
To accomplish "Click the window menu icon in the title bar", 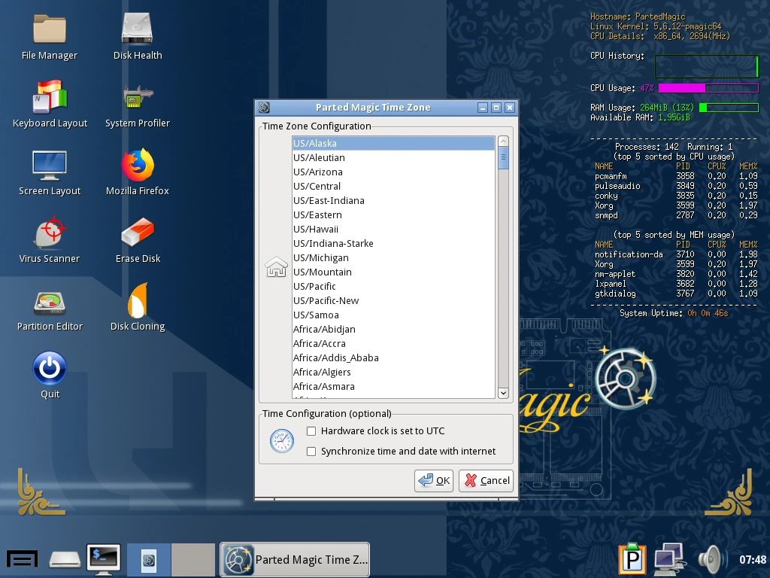I will pyautogui.click(x=264, y=107).
